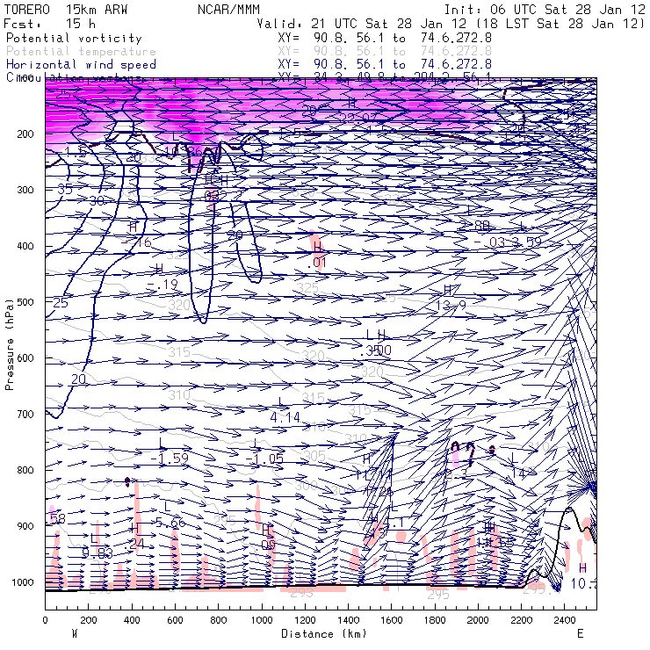Select the 1000 tick on distance axis
This screenshot has width=650, height=650.
pos(262,620)
